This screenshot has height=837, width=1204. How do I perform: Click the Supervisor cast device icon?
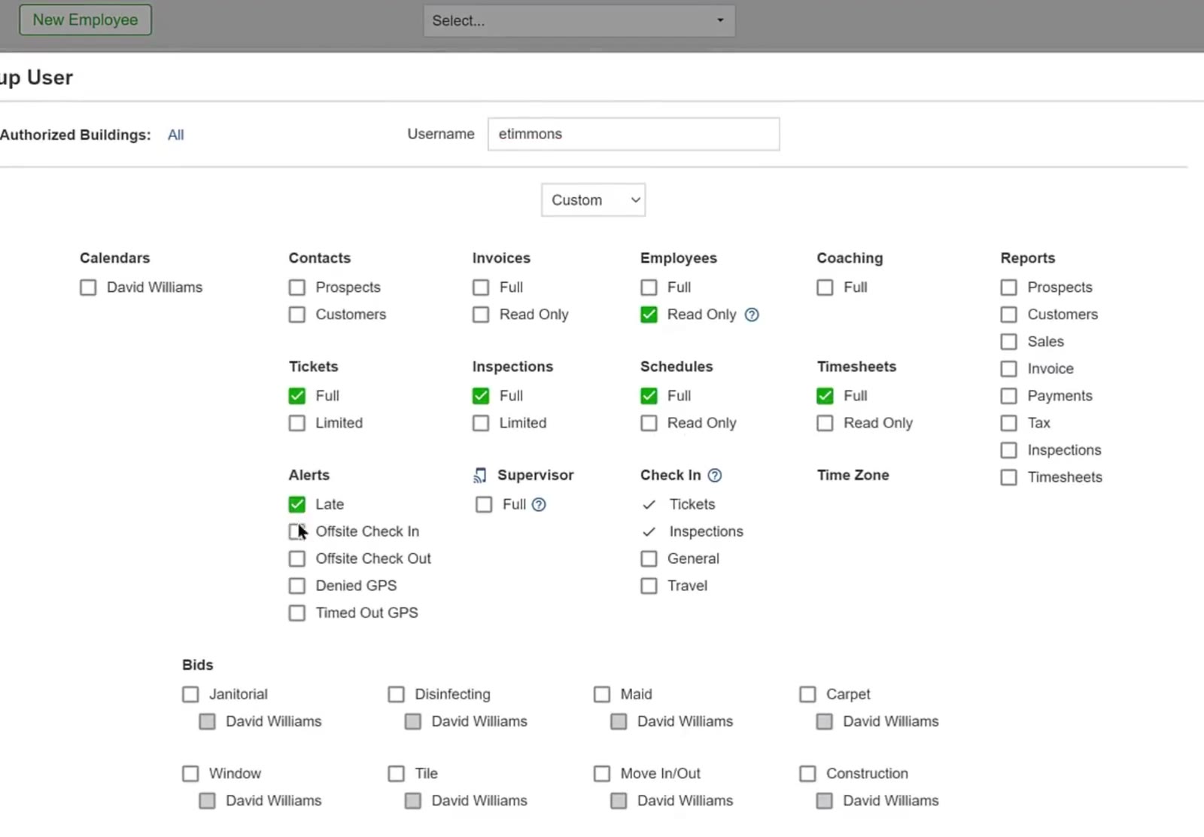click(480, 475)
